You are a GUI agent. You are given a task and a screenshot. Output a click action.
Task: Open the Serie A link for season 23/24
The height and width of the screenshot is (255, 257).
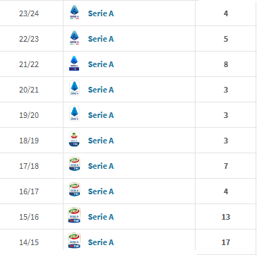pos(101,13)
